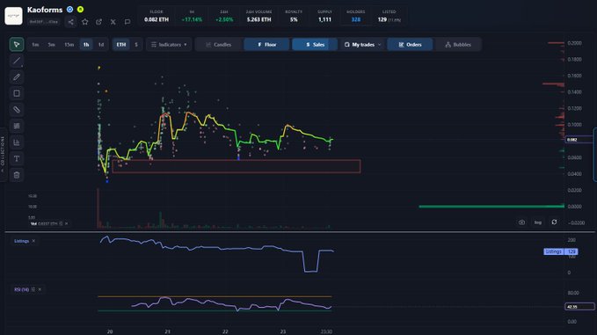Toggle Sales dots on chart
Viewport: 597px width, 335px height.
310,45
